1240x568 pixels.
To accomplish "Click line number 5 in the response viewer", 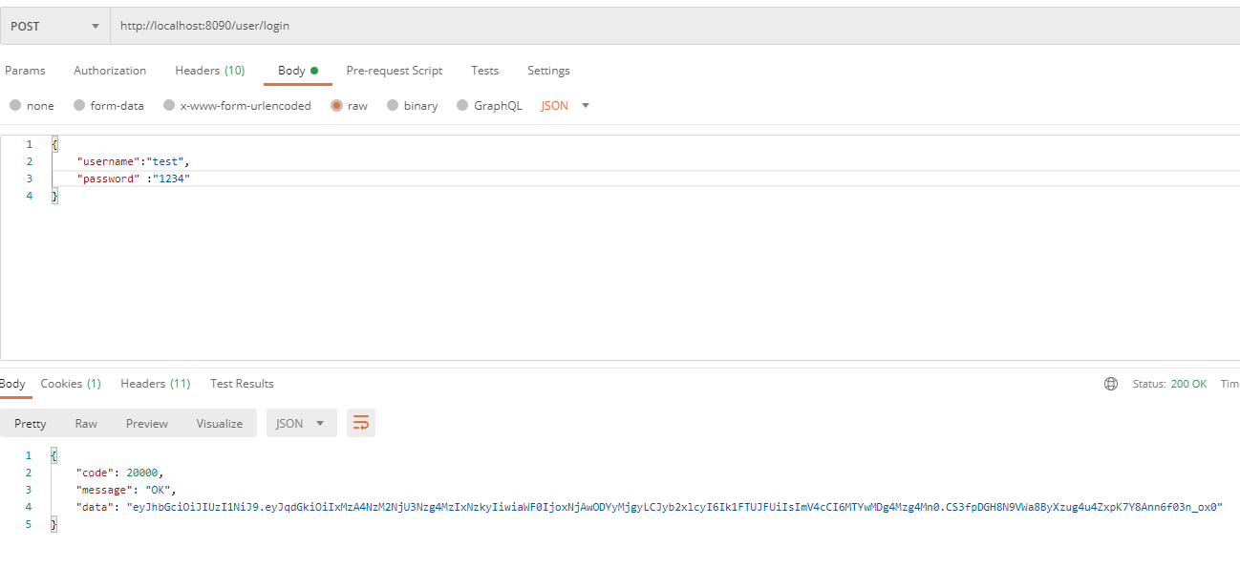I will pyautogui.click(x=29, y=524).
